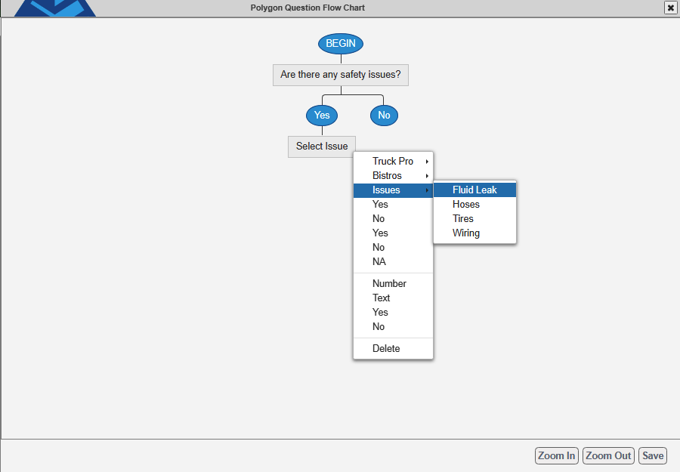Select the blue No answer node
680x472 pixels.
(384, 116)
